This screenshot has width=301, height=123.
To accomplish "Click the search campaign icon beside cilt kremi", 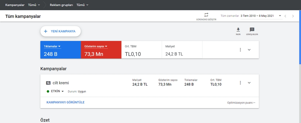I will 48,83.
